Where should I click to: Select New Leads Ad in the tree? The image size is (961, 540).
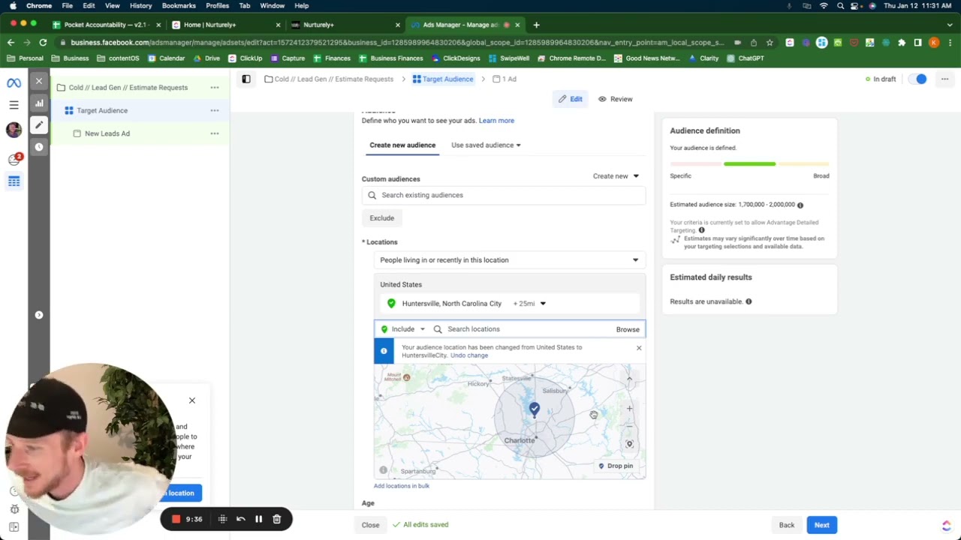(x=107, y=133)
